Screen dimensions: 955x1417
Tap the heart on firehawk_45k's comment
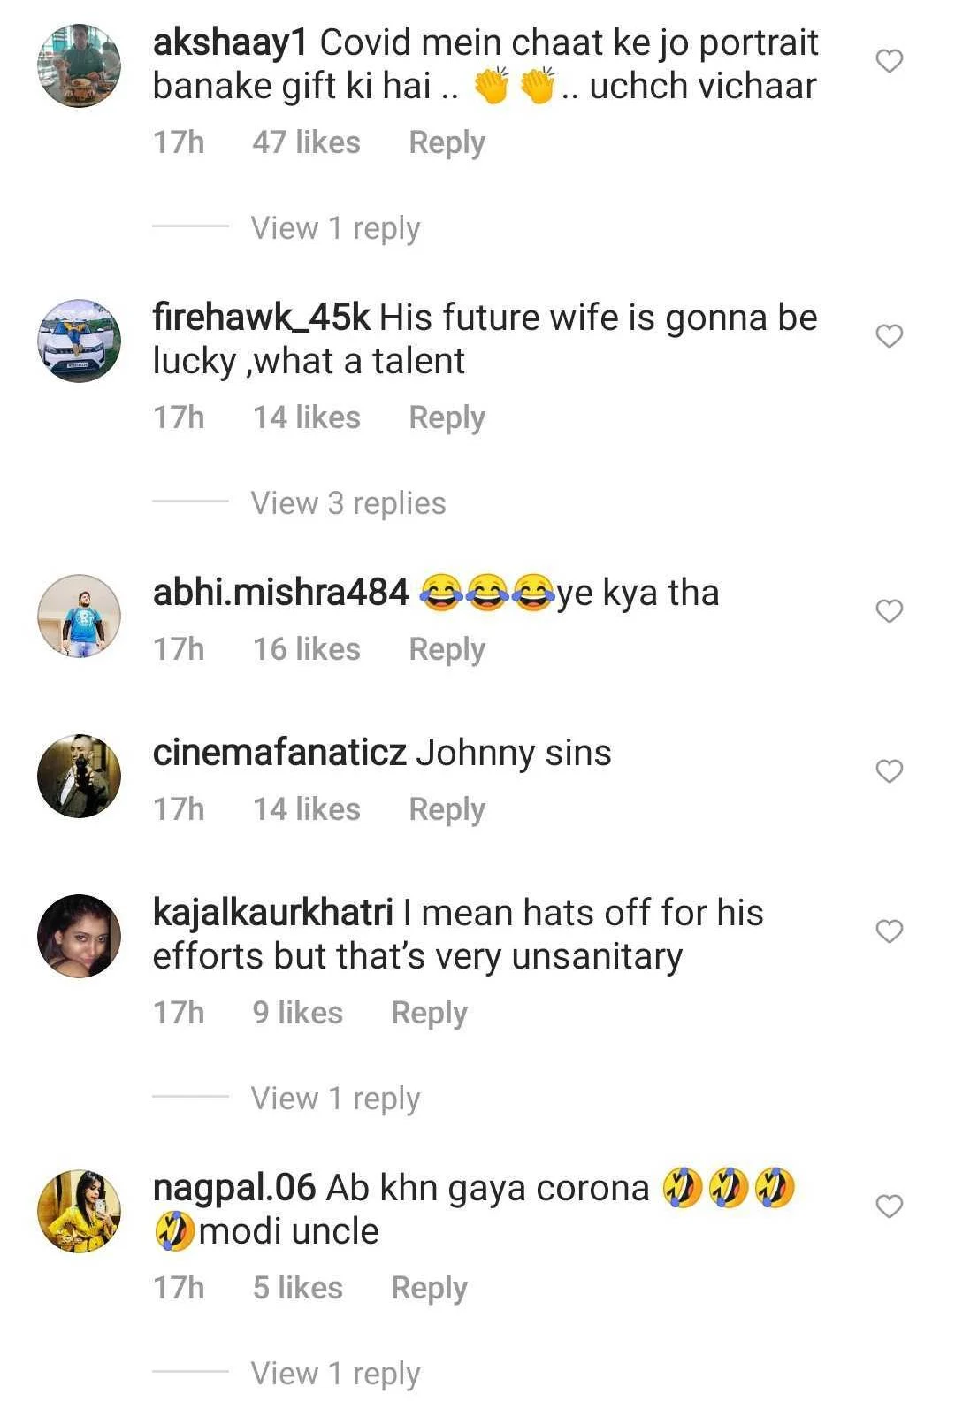point(889,336)
